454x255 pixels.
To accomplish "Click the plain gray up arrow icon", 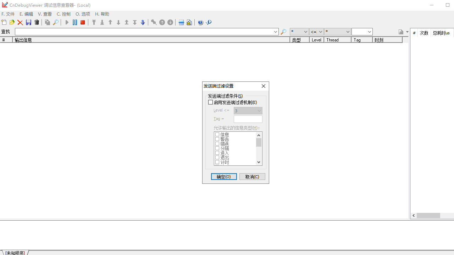I will tap(110, 22).
